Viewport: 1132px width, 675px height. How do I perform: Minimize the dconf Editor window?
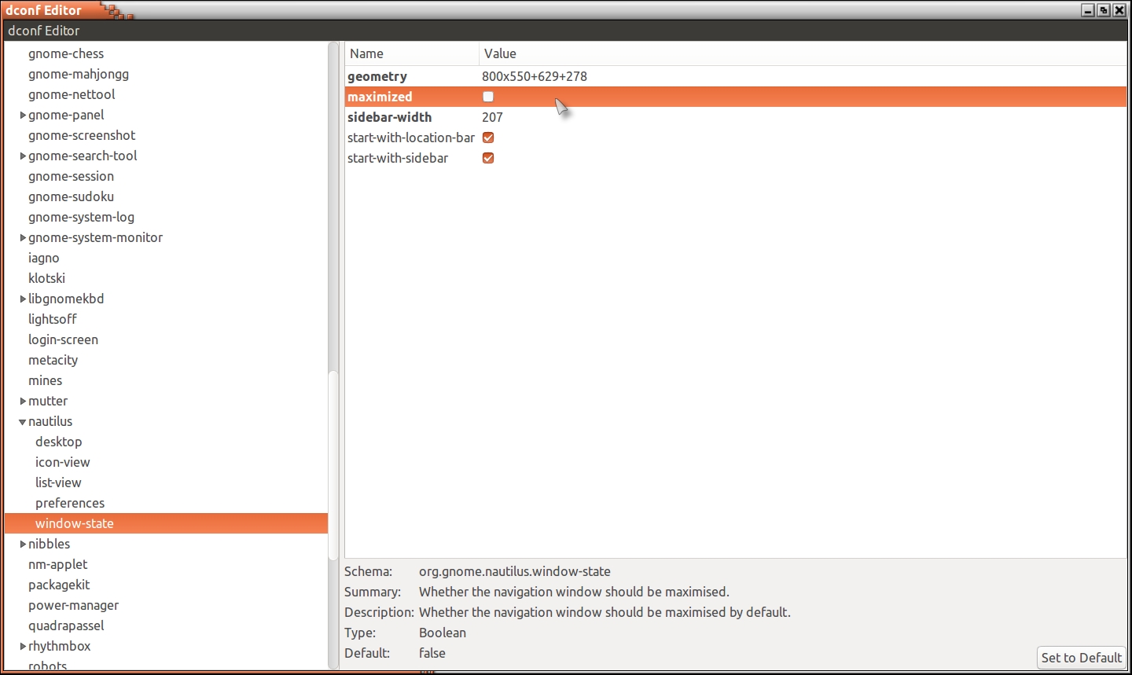coord(1088,10)
